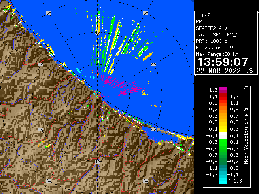Click the '40' ring label west-southwest over land
This screenshot has width=259, height=194.
41,130
